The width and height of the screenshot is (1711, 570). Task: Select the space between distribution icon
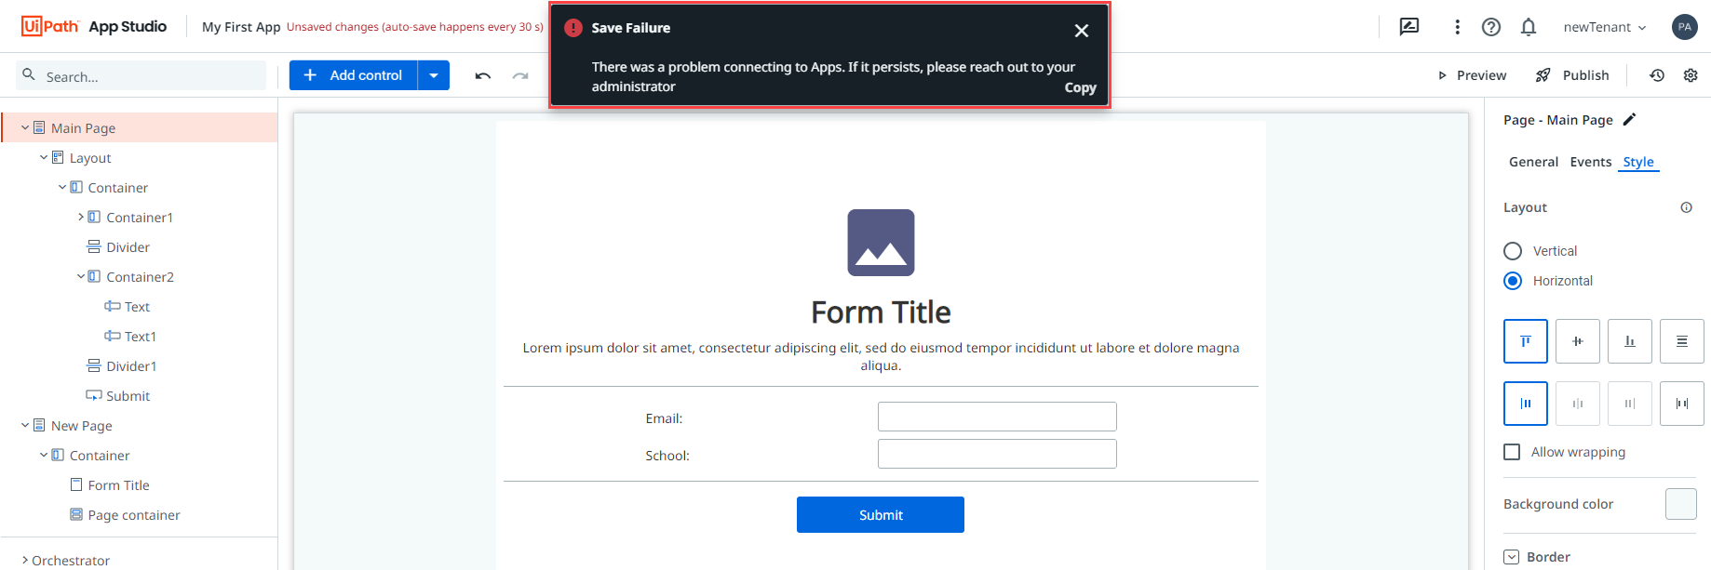click(1682, 404)
